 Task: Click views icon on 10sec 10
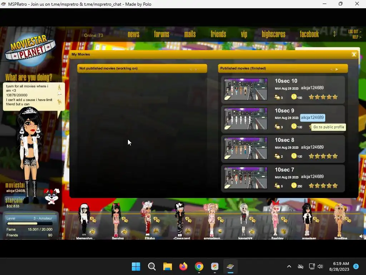[277, 97]
